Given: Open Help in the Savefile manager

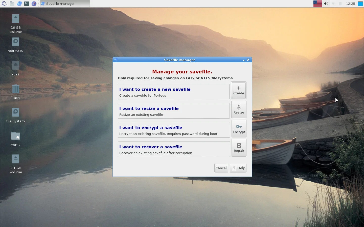Looking at the screenshot, I should tap(238, 168).
